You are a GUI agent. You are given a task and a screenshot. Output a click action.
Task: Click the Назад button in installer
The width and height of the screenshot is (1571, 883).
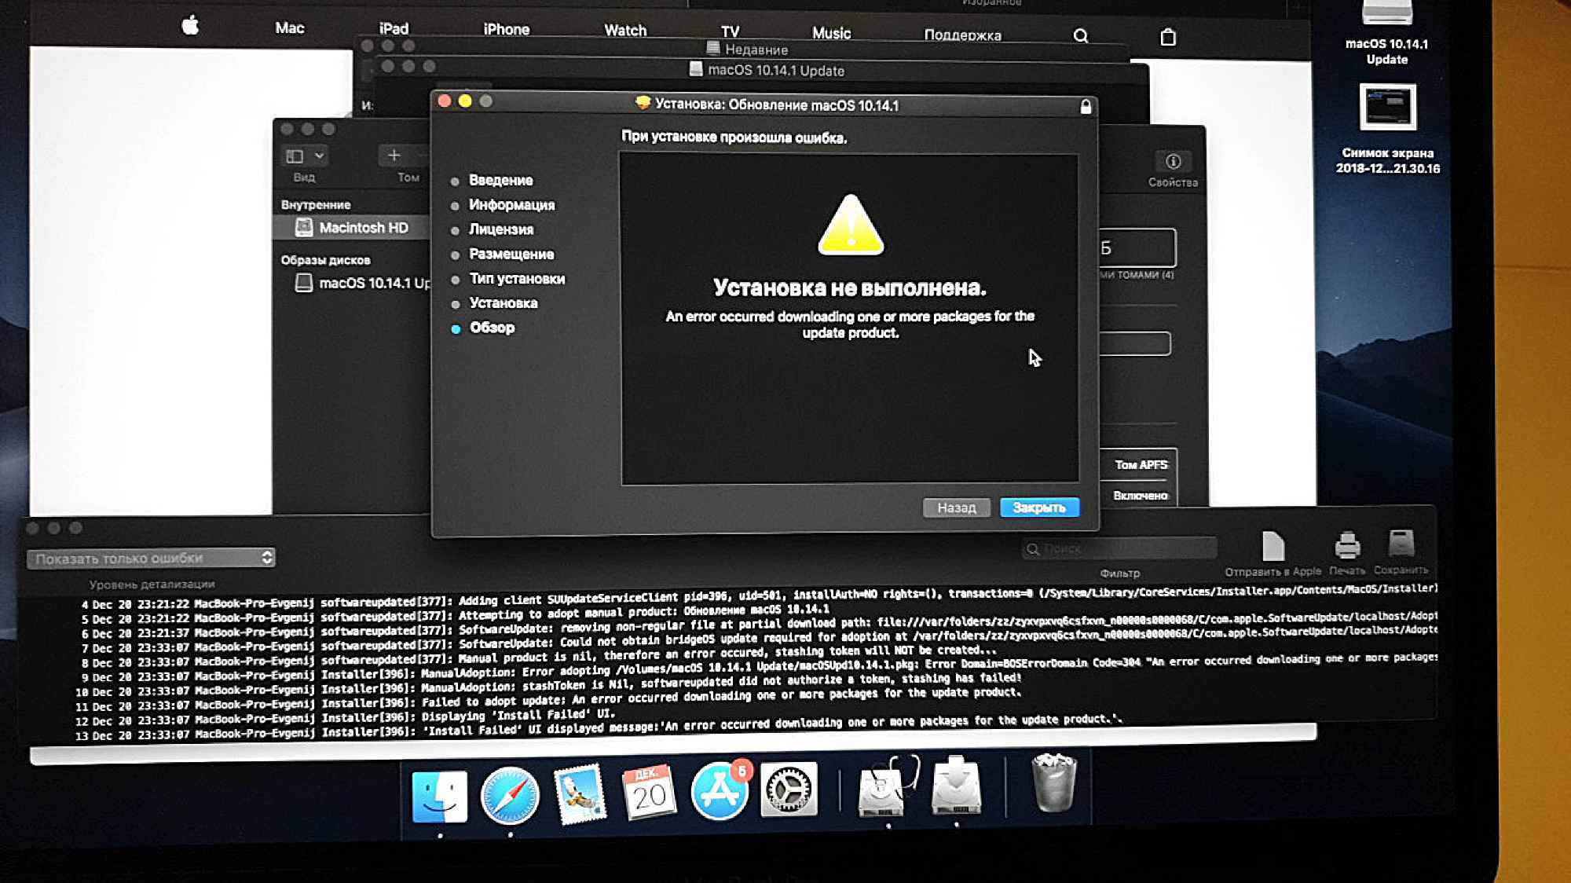tap(956, 507)
